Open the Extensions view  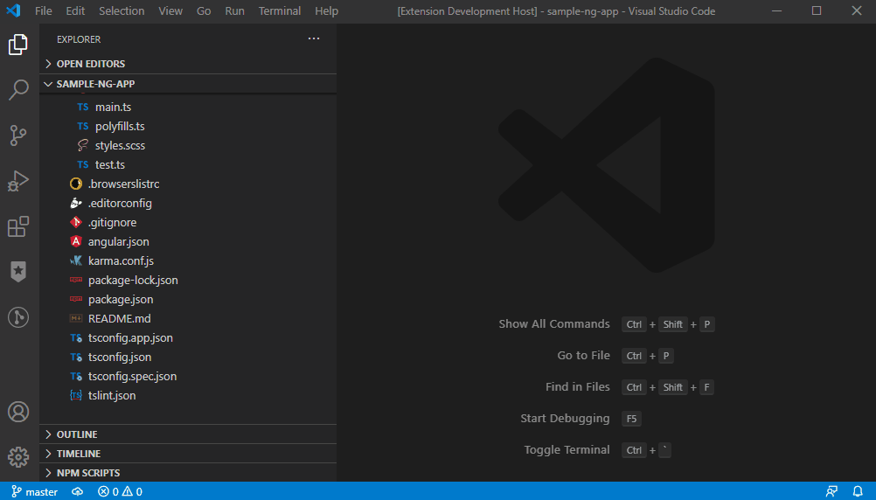point(17,226)
